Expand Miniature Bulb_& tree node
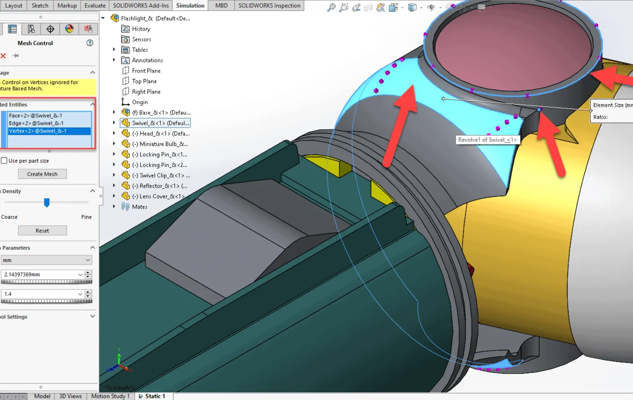 point(114,144)
